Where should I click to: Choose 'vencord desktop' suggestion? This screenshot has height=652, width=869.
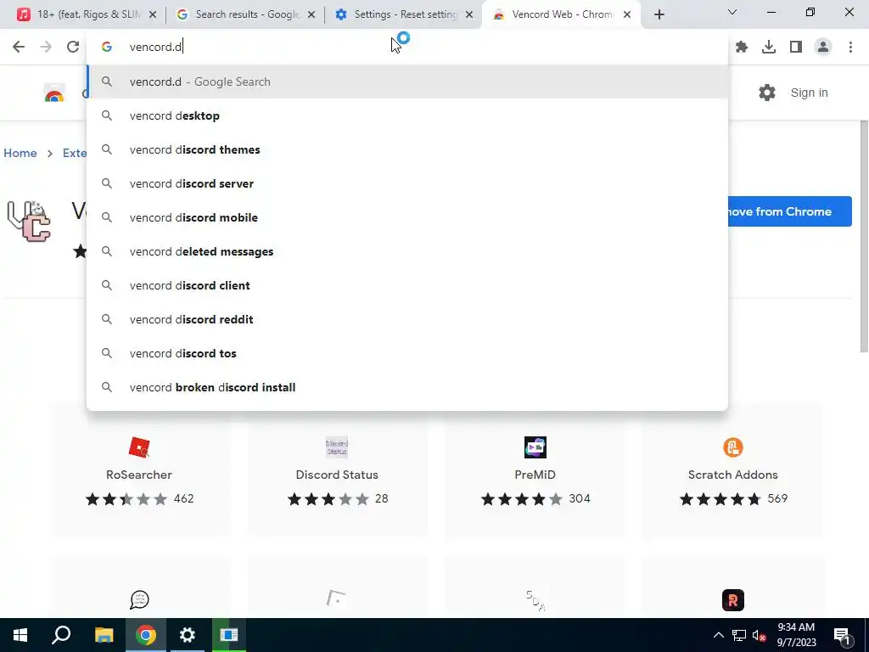click(407, 115)
